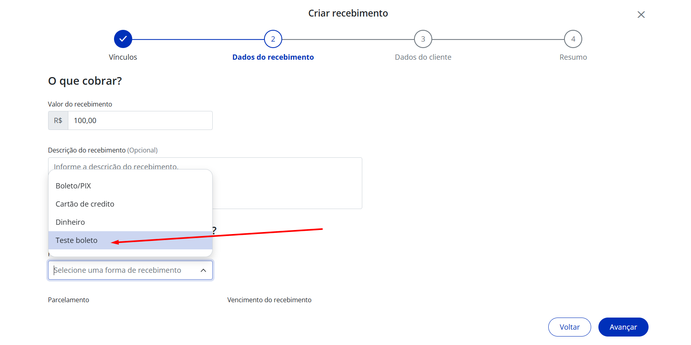Go to step 3 circle icon
This screenshot has width=691, height=345.
point(423,39)
